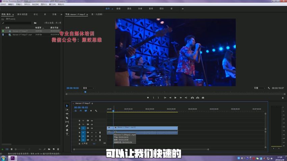Open Program monitor settings wrench

[x=269, y=88]
